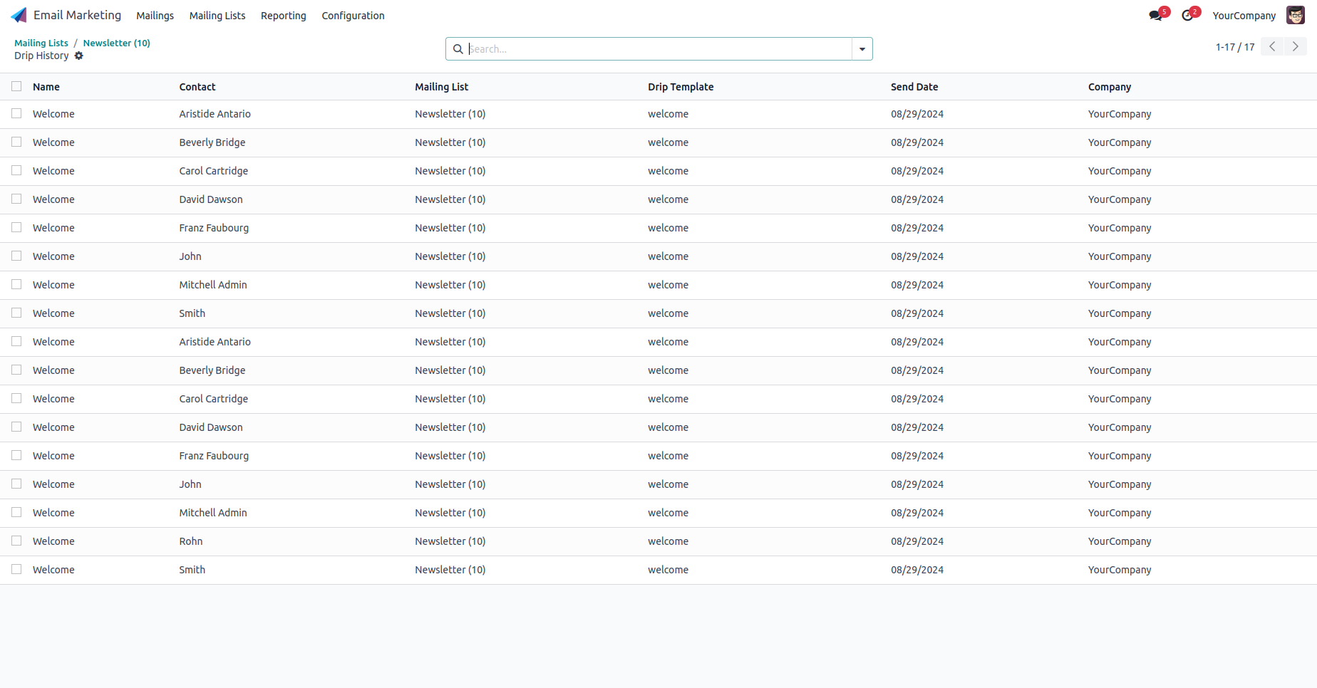Image resolution: width=1317 pixels, height=688 pixels.
Task: Check the first Aristide Antario row checkbox
Action: pos(16,113)
